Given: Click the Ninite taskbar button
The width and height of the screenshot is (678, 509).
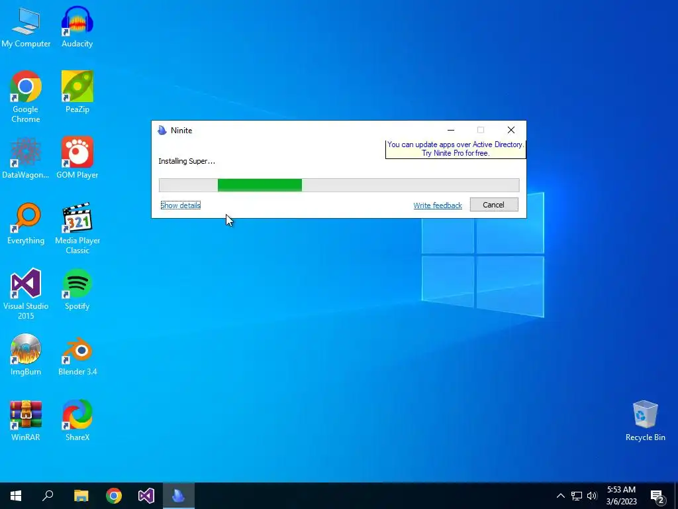Looking at the screenshot, I should pos(179,496).
